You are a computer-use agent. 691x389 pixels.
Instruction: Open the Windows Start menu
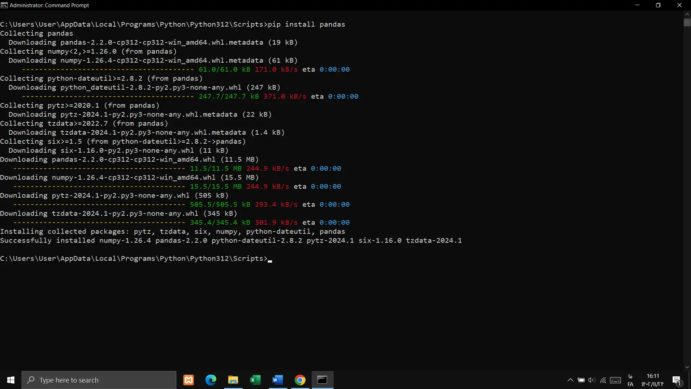pos(11,380)
